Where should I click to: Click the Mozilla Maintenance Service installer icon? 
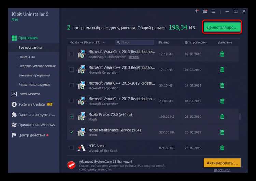82,132
